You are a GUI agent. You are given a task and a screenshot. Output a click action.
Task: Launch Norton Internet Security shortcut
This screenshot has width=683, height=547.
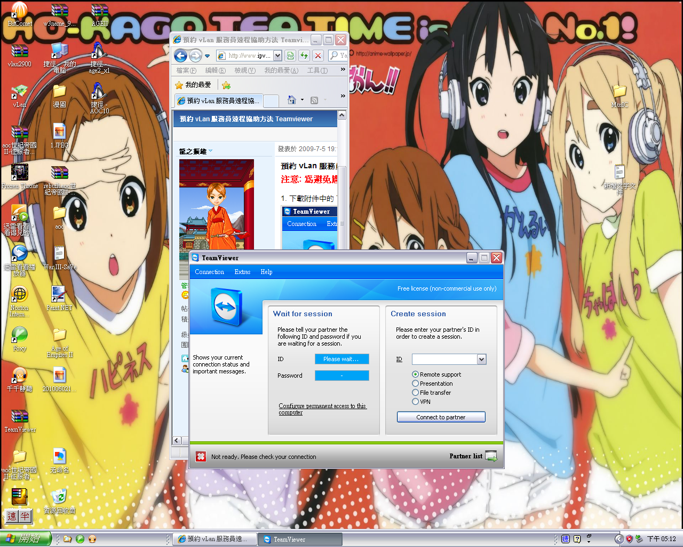20,302
